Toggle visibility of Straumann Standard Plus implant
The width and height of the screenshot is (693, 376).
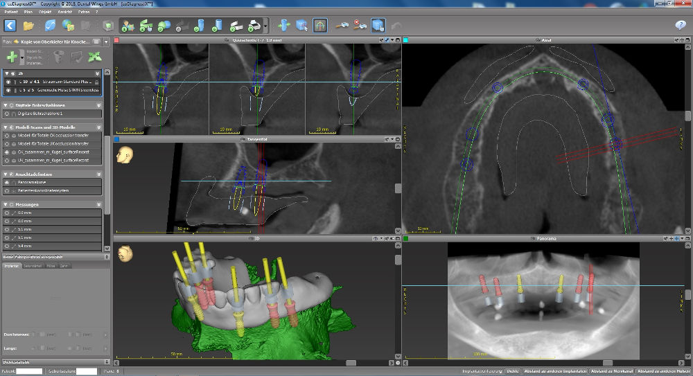tap(8, 82)
